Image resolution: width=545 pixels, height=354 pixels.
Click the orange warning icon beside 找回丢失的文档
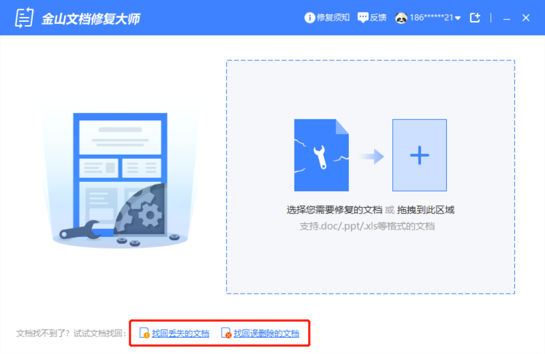click(144, 333)
